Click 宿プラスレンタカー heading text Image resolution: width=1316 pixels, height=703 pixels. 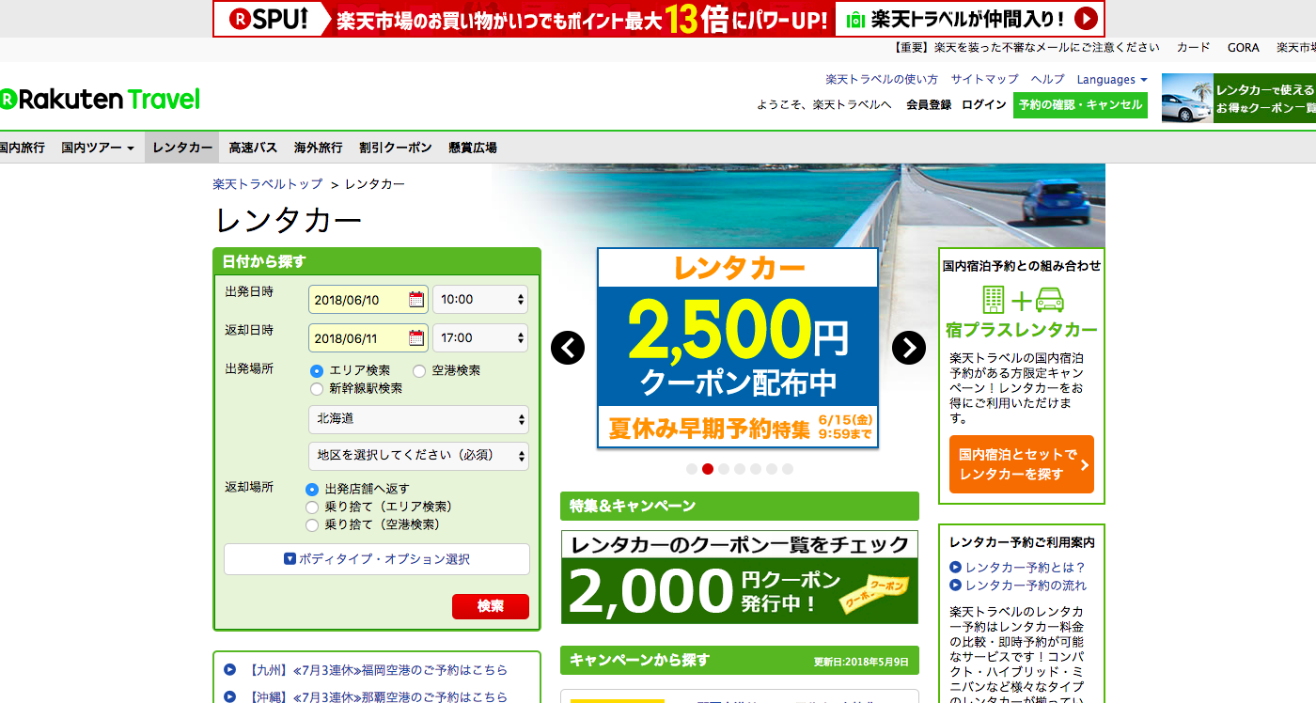(1022, 330)
